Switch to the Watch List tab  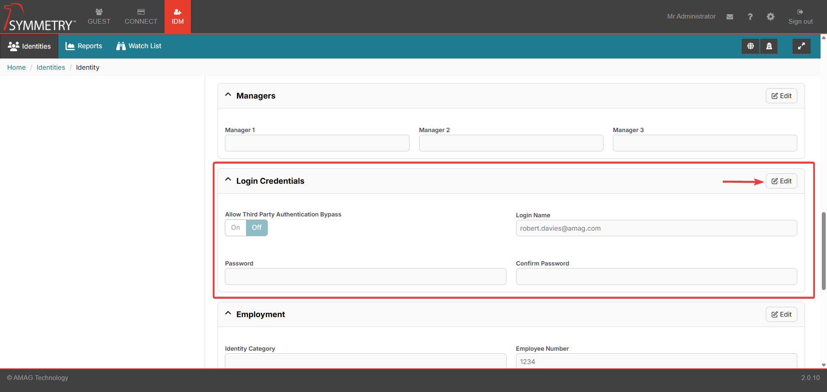pyautogui.click(x=139, y=46)
